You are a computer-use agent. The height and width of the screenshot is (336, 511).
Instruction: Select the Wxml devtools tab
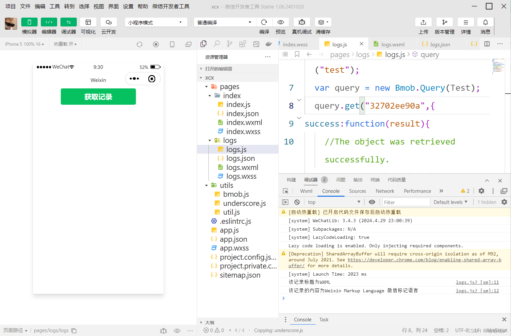click(x=306, y=191)
